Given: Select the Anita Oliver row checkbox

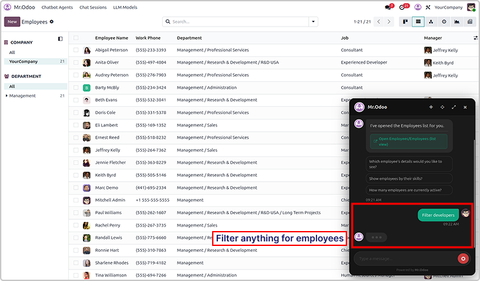Looking at the screenshot, I should tap(76, 62).
